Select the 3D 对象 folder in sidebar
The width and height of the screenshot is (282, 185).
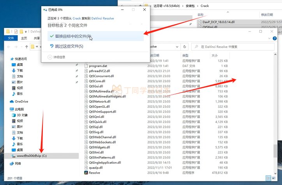(22, 115)
